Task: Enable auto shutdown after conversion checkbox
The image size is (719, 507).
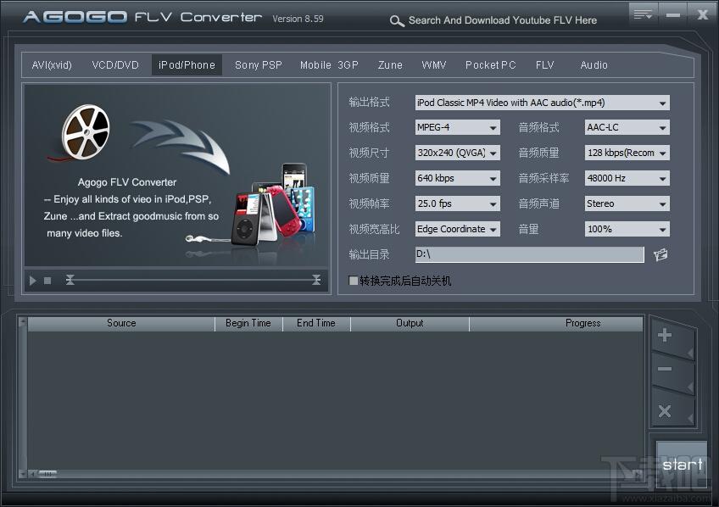Action: (354, 281)
